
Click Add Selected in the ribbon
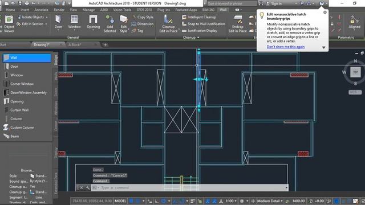tap(110, 24)
